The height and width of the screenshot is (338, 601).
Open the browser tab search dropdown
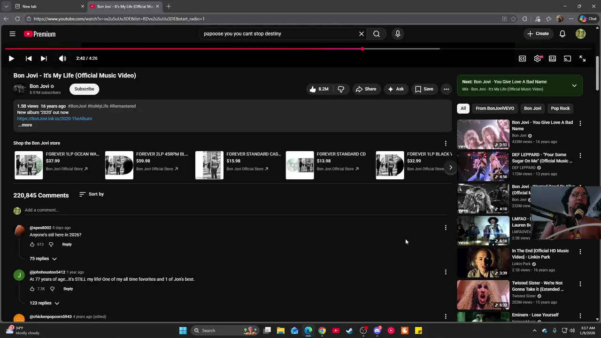coord(6,7)
